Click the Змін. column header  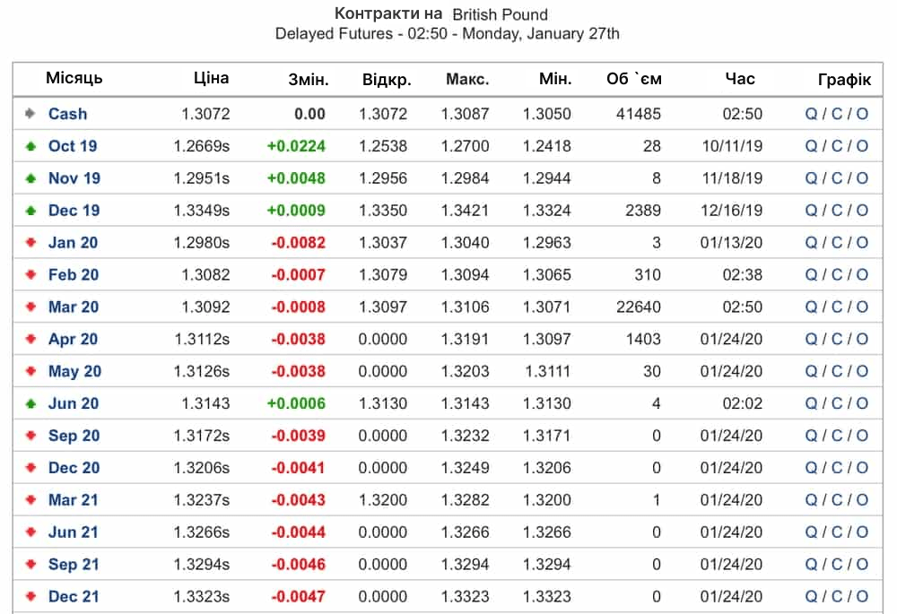pyautogui.click(x=309, y=80)
